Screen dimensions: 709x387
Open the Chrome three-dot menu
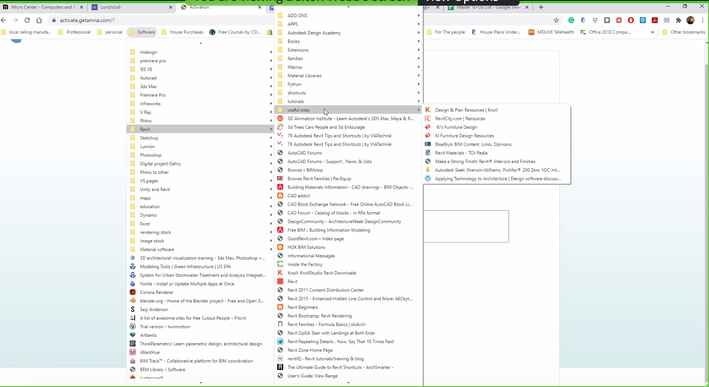(x=702, y=20)
